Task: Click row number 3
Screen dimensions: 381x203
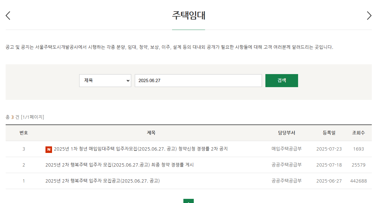Action: pyautogui.click(x=24, y=149)
